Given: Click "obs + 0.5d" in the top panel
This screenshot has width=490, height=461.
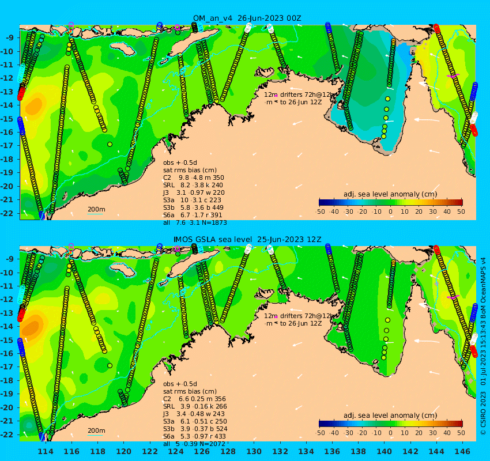Looking at the screenshot, I should tap(180, 163).
